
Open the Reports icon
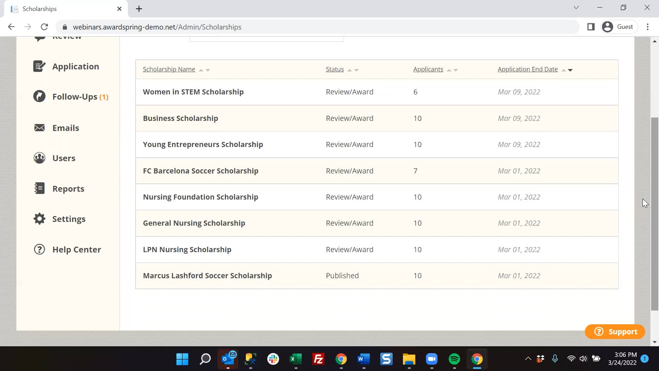pos(39,188)
